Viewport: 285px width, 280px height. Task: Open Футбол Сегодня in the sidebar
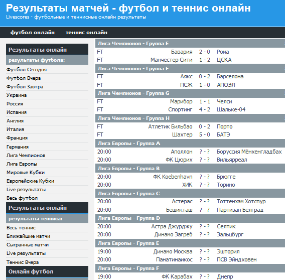(x=27, y=70)
